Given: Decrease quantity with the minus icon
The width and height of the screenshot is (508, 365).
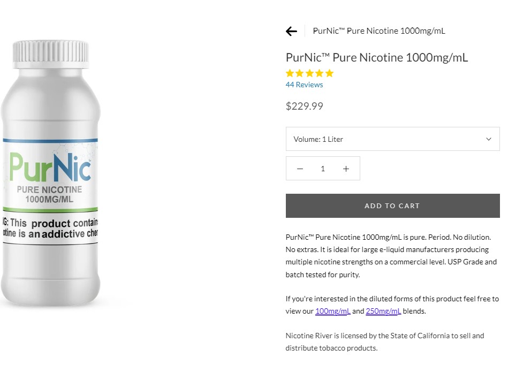Looking at the screenshot, I should tap(300, 169).
